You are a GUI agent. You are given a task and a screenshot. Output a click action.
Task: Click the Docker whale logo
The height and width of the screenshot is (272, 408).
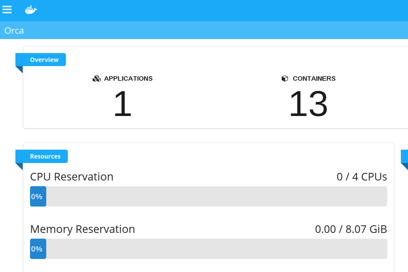(31, 10)
